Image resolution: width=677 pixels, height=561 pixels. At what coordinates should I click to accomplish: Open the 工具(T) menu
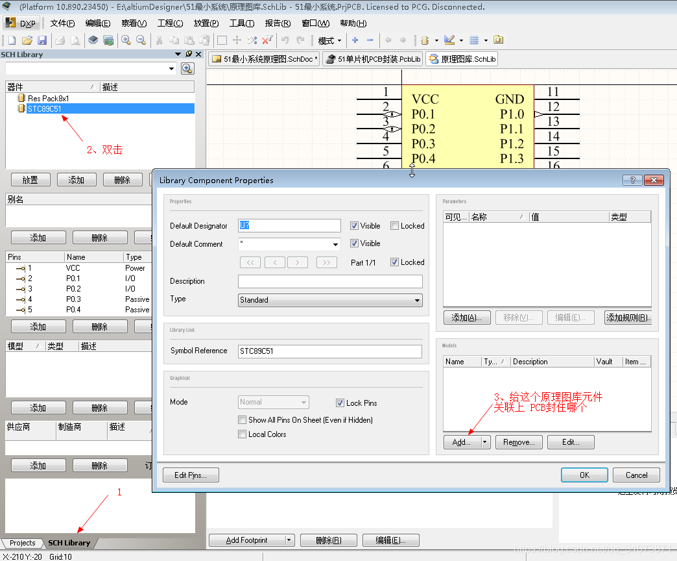pyautogui.click(x=242, y=23)
